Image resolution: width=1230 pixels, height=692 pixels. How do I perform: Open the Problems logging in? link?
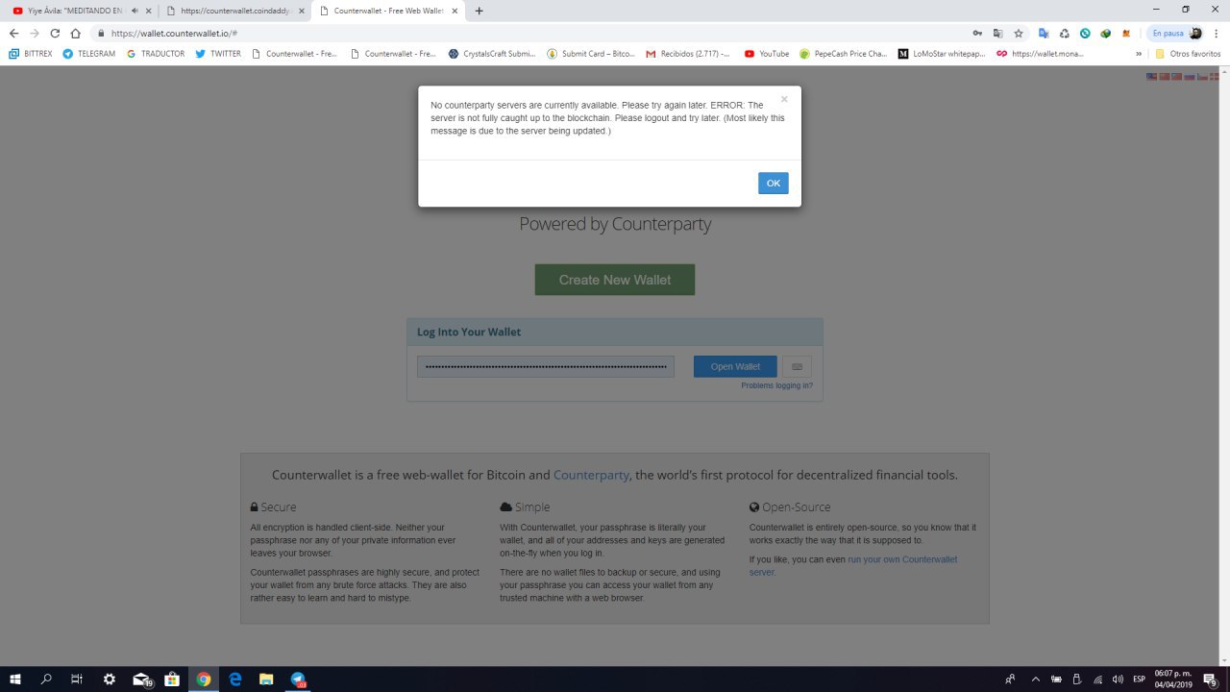pos(776,385)
